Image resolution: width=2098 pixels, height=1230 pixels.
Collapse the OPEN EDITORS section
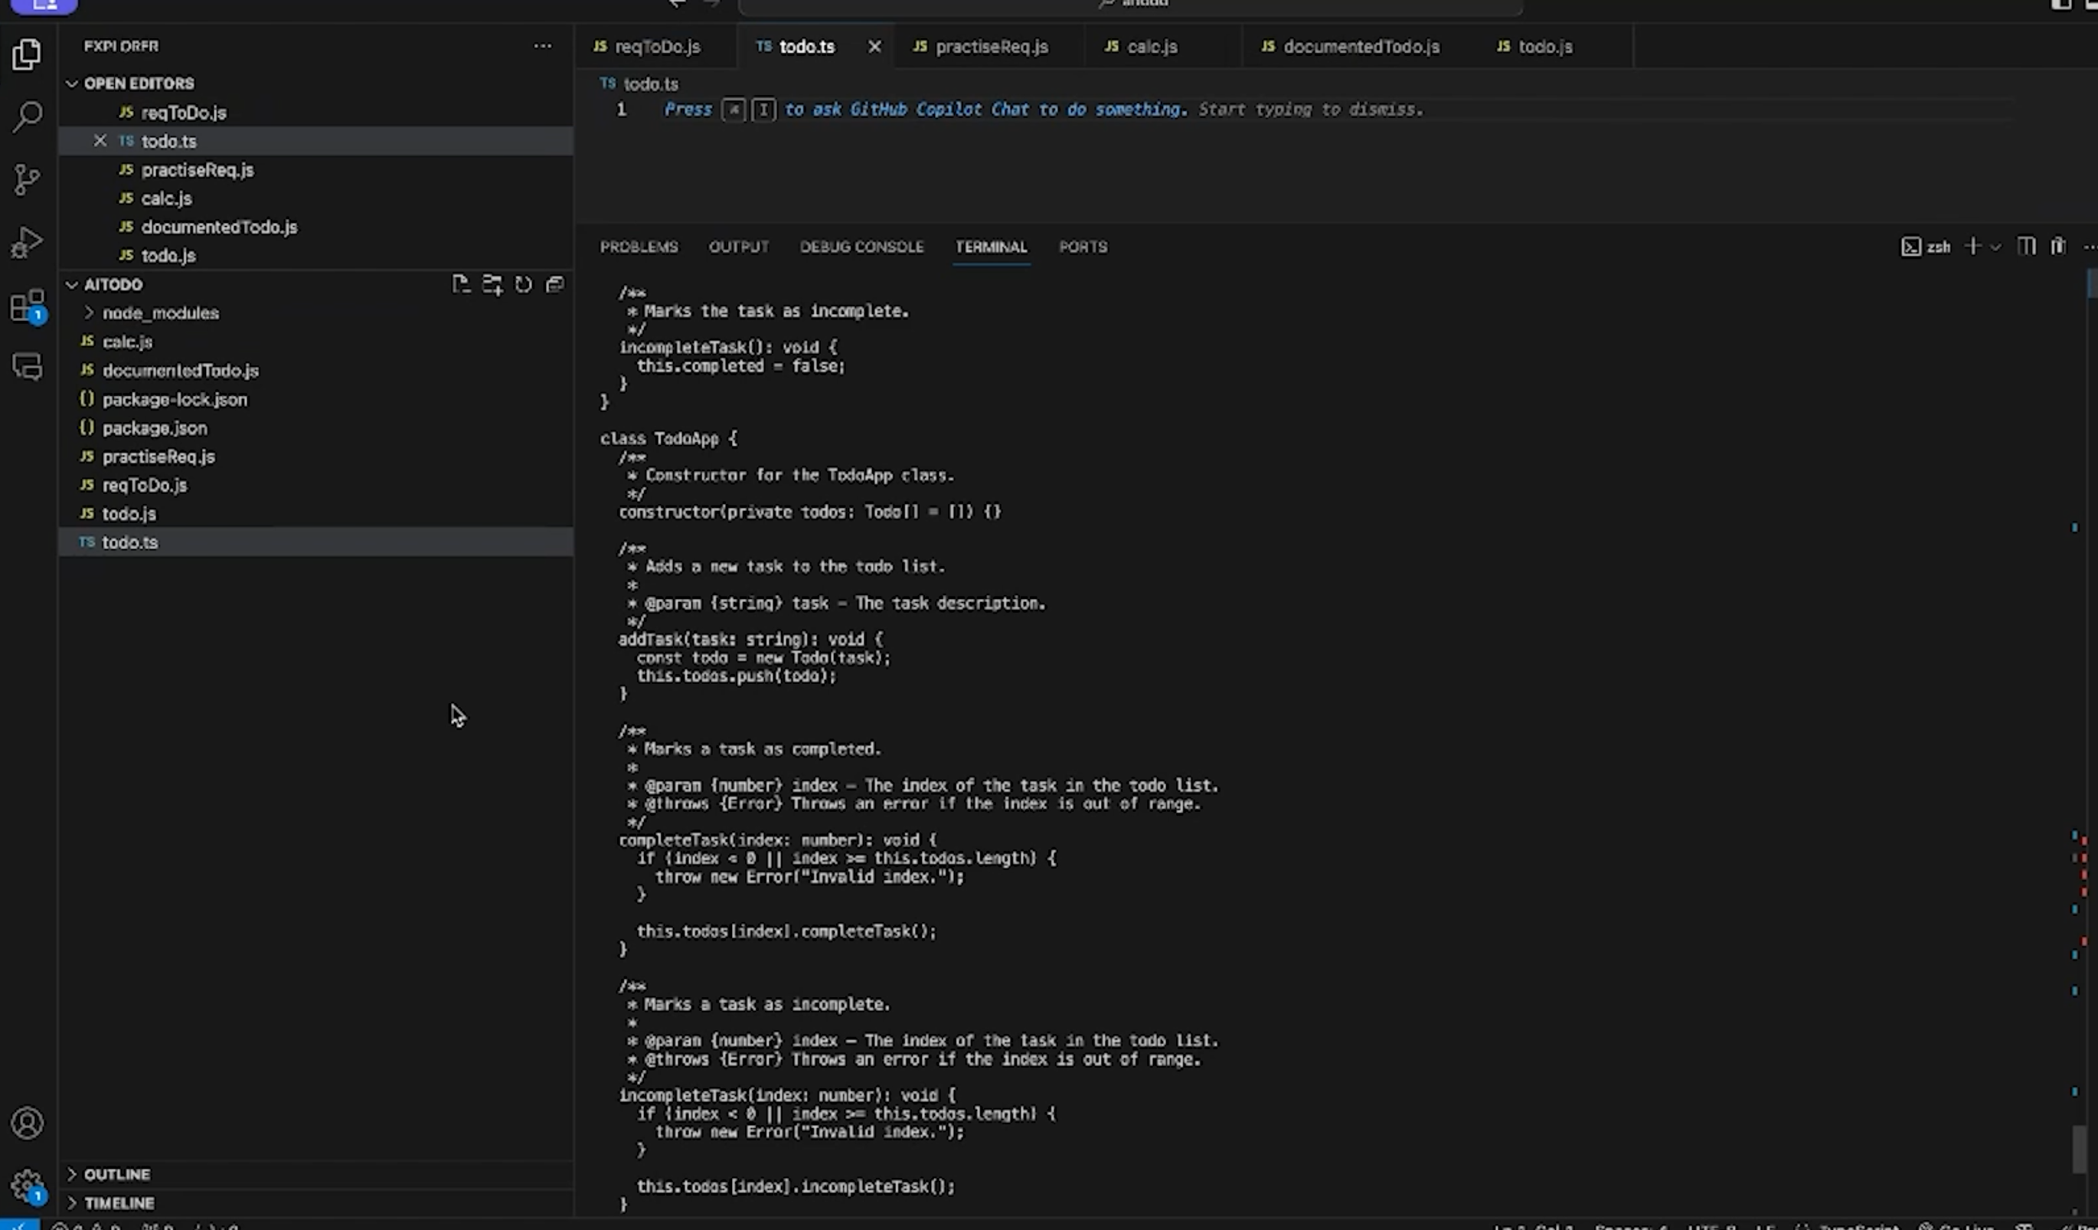[x=138, y=83]
